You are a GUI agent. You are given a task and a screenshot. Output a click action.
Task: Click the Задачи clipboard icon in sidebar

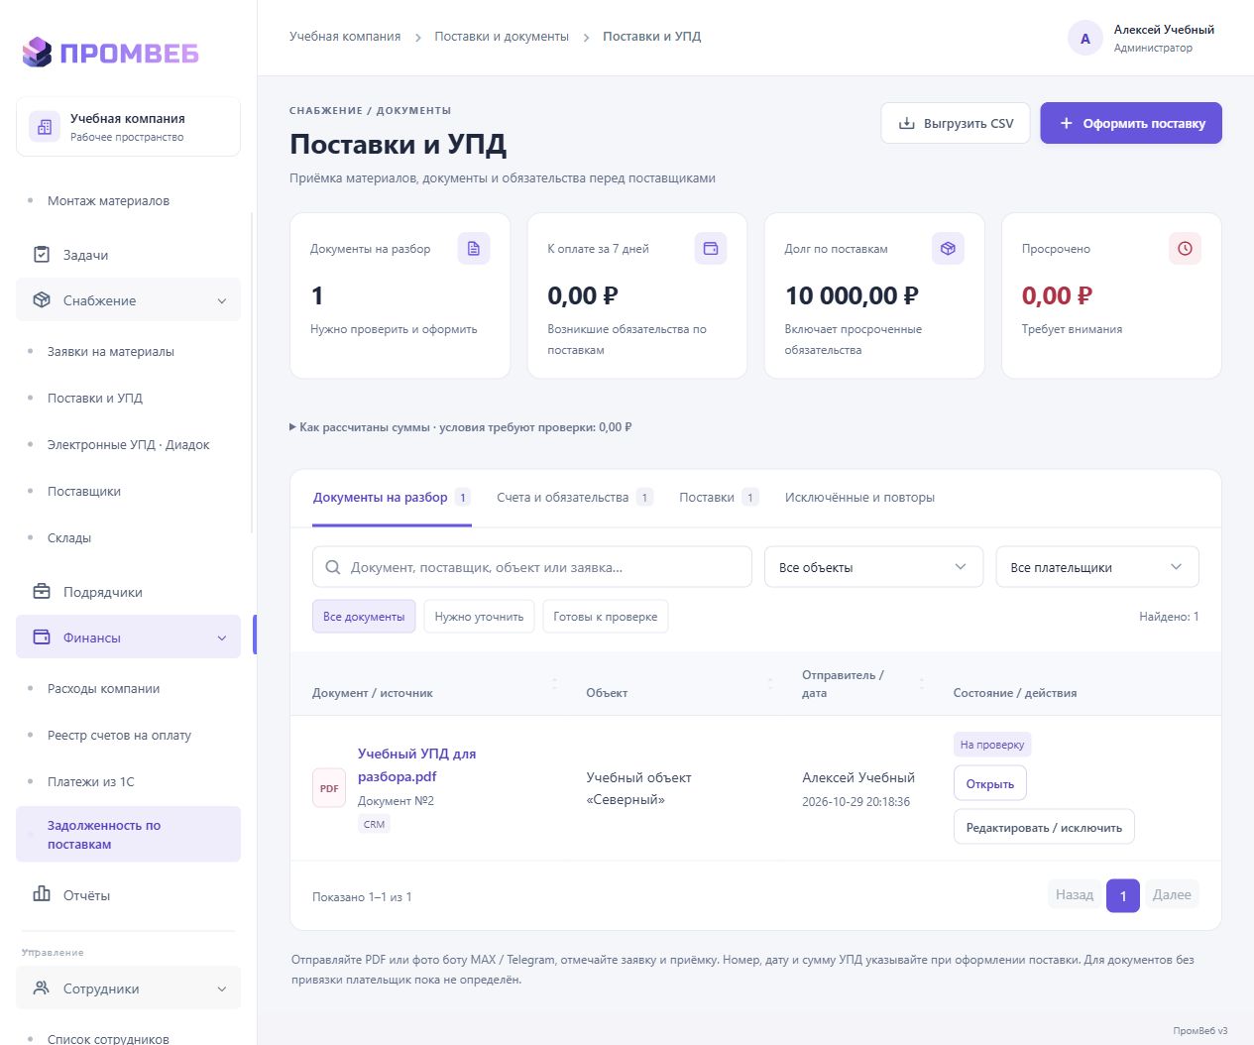click(42, 255)
